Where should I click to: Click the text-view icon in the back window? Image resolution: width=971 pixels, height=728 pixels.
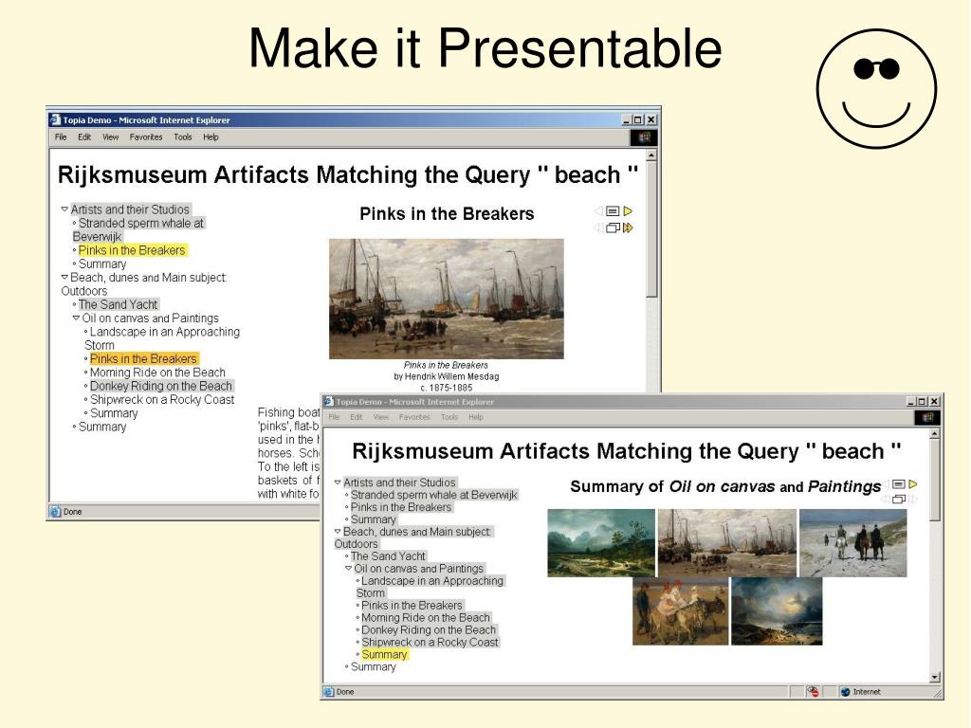[x=613, y=211]
